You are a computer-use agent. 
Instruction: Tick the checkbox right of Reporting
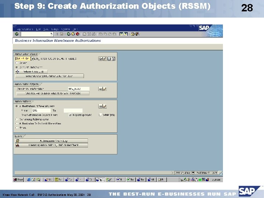point(100,115)
